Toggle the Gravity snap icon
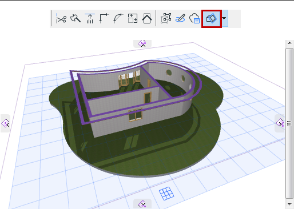 coord(90,19)
